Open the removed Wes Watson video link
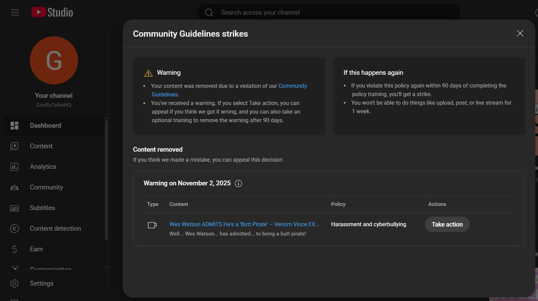The height and width of the screenshot is (301, 538). (244, 224)
